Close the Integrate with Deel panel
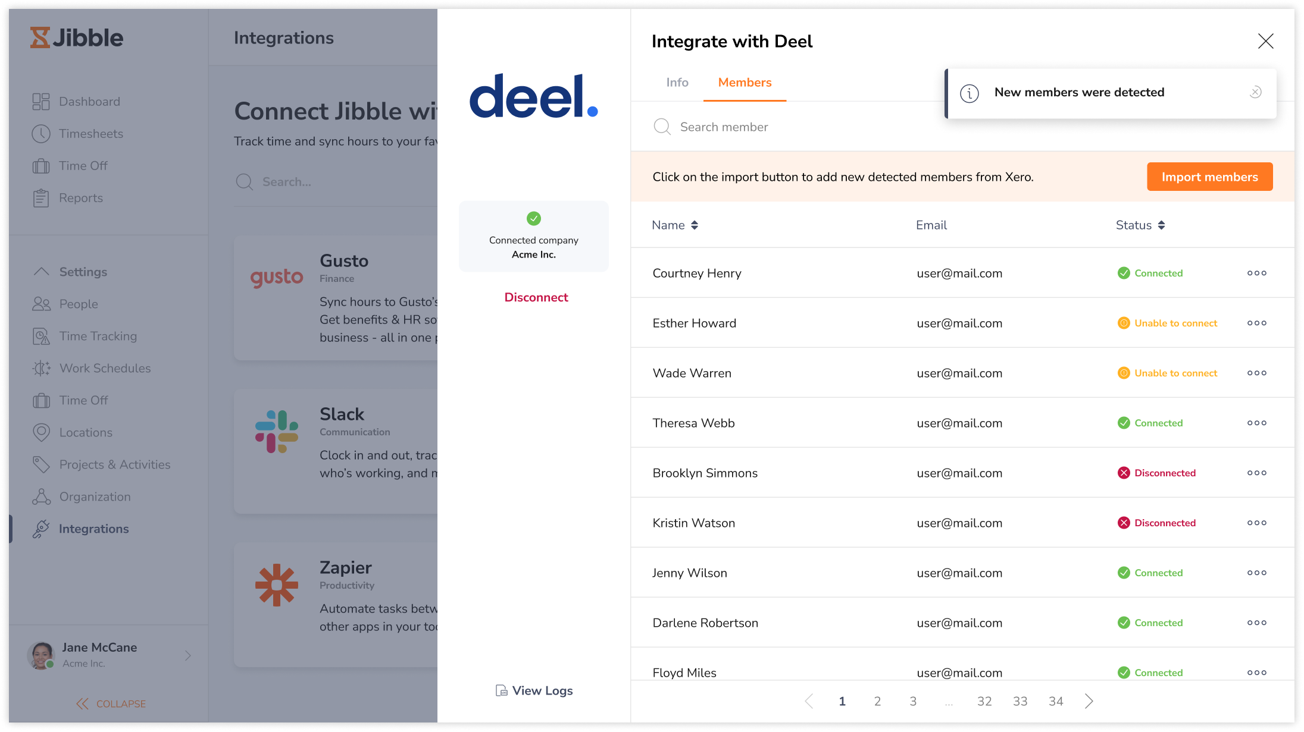 click(x=1265, y=41)
